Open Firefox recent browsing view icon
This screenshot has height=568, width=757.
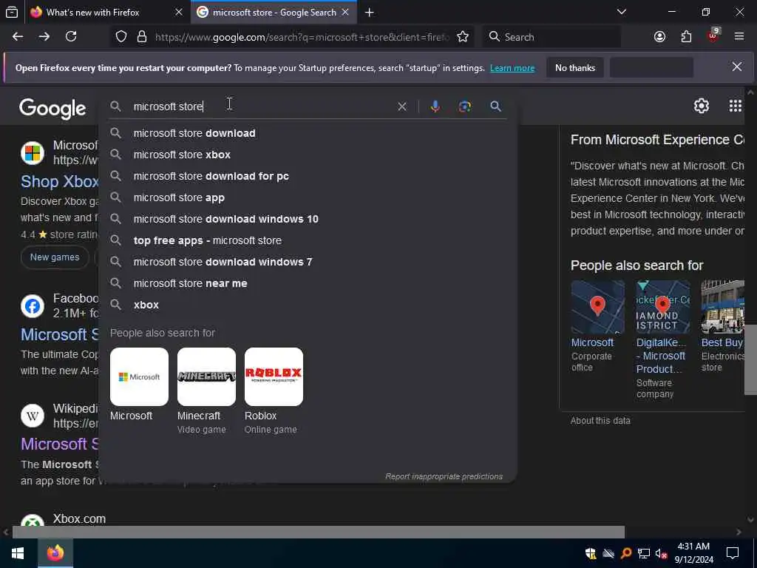pyautogui.click(x=12, y=13)
